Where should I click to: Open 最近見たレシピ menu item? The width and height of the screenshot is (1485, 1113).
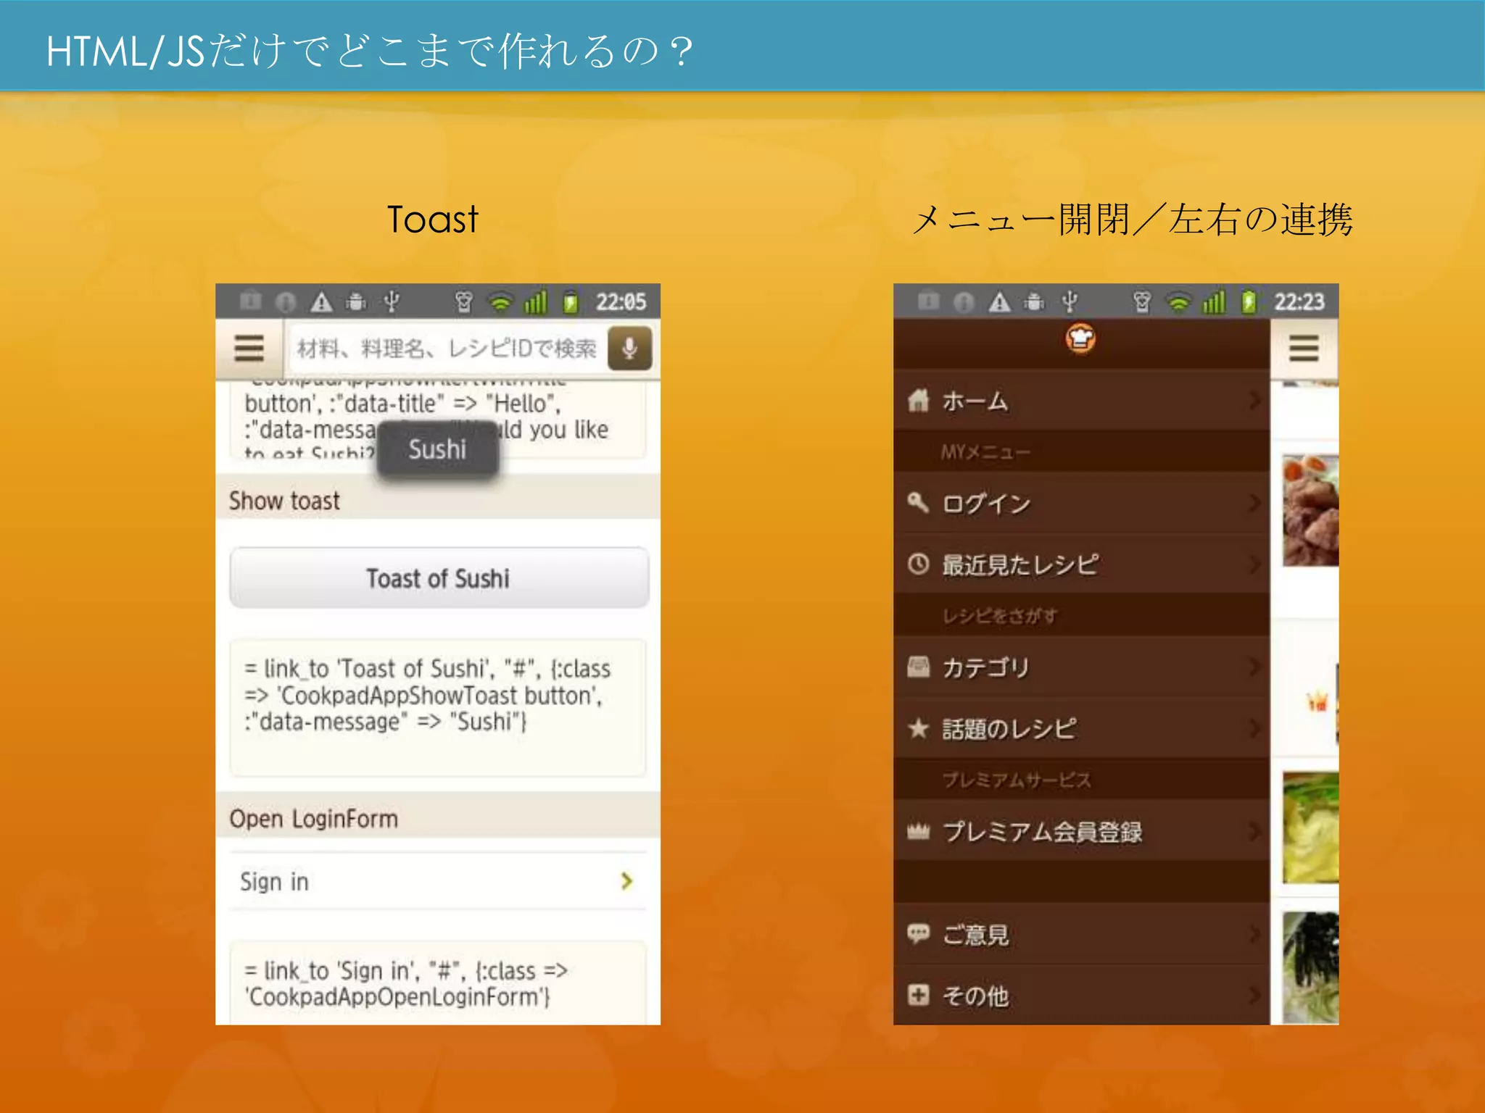[1081, 564]
